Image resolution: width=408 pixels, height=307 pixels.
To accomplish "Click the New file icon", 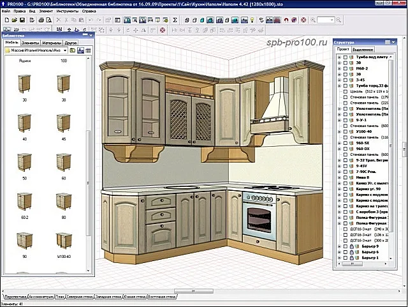I will (7, 20).
